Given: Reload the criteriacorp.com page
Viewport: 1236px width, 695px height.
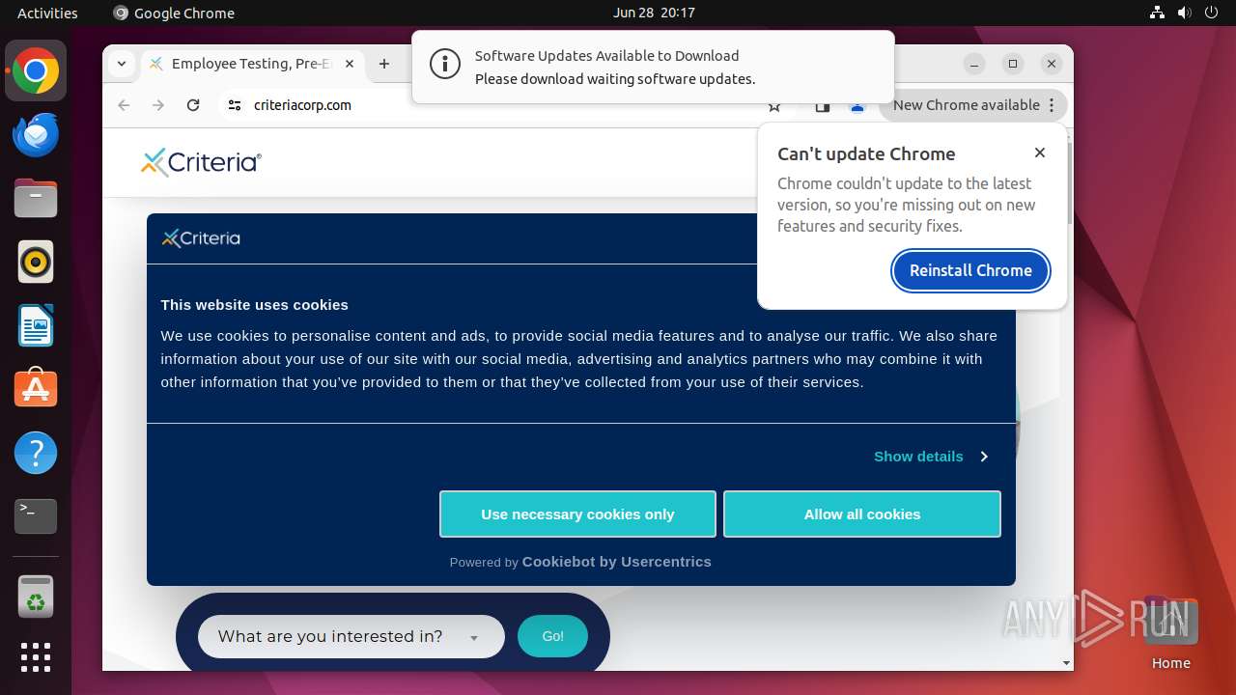Looking at the screenshot, I should tap(193, 105).
